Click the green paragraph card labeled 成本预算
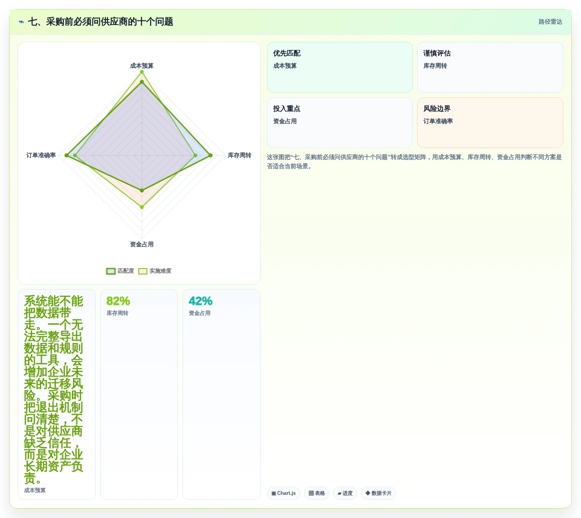 tap(57, 394)
